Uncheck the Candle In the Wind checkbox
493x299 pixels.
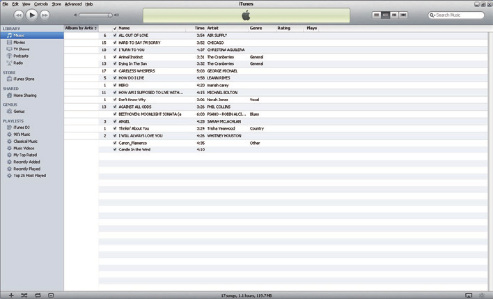pyautogui.click(x=115, y=149)
